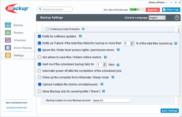The height and width of the screenshot is (117, 182).
Task: Select the Settings sidebar item
Action: coord(18,55)
